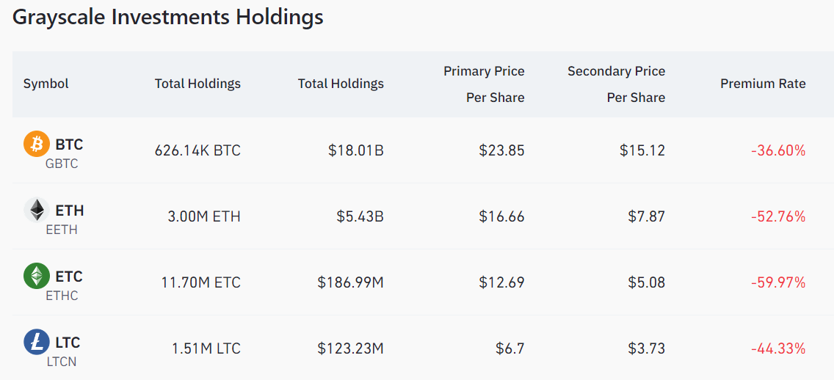
Task: Click the $186.99M ETC holdings value
Action: 350,282
